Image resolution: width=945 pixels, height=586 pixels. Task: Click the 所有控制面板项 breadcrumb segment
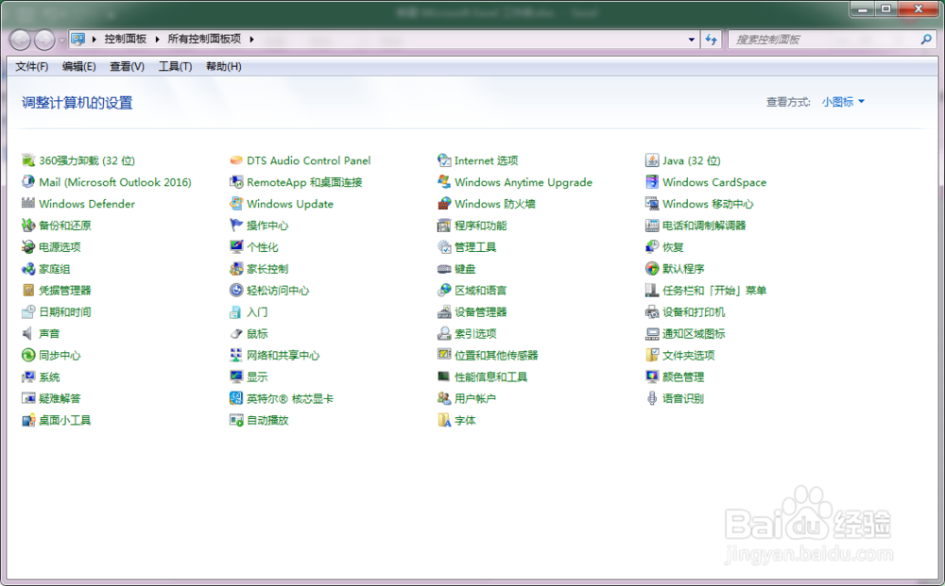204,39
